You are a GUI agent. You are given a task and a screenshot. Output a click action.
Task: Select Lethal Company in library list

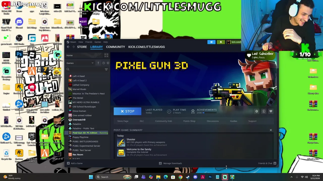[81, 85]
